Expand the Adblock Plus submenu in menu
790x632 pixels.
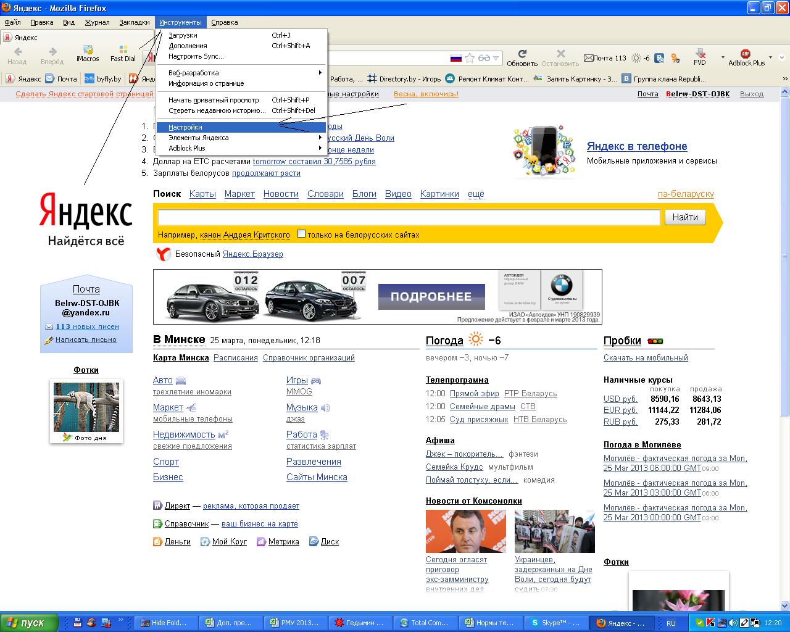pyautogui.click(x=241, y=148)
